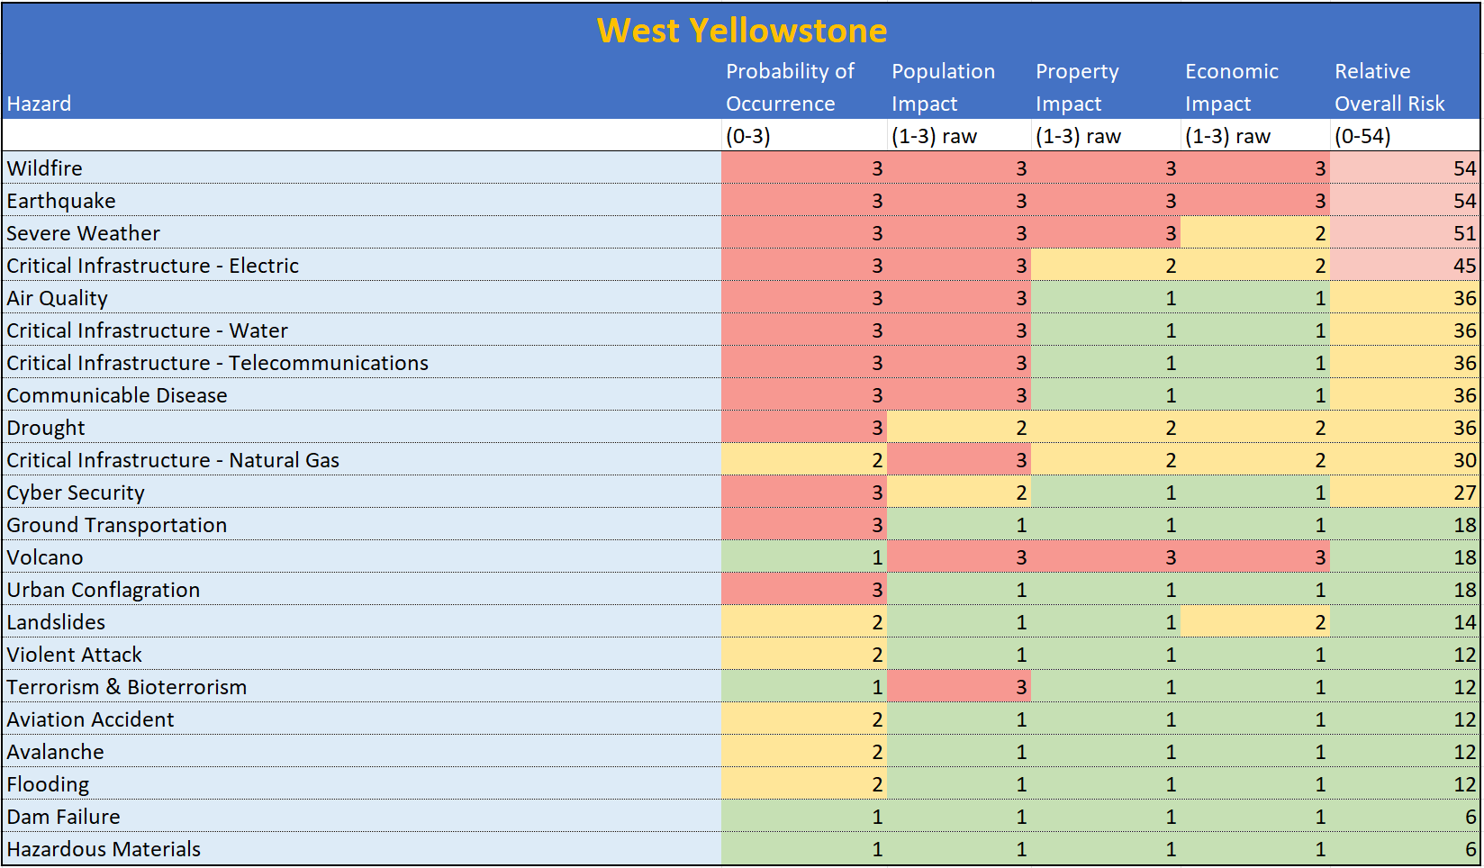Click Cyber Security overall risk value 27
Image resolution: width=1484 pixels, height=868 pixels.
click(1463, 493)
